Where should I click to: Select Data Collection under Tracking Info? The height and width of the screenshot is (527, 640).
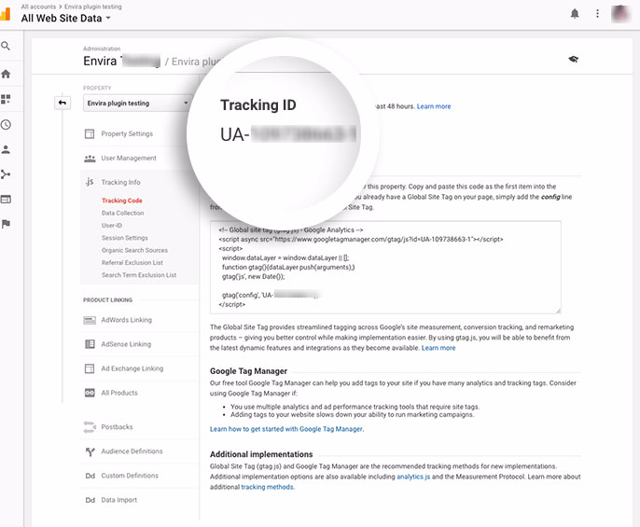point(123,214)
